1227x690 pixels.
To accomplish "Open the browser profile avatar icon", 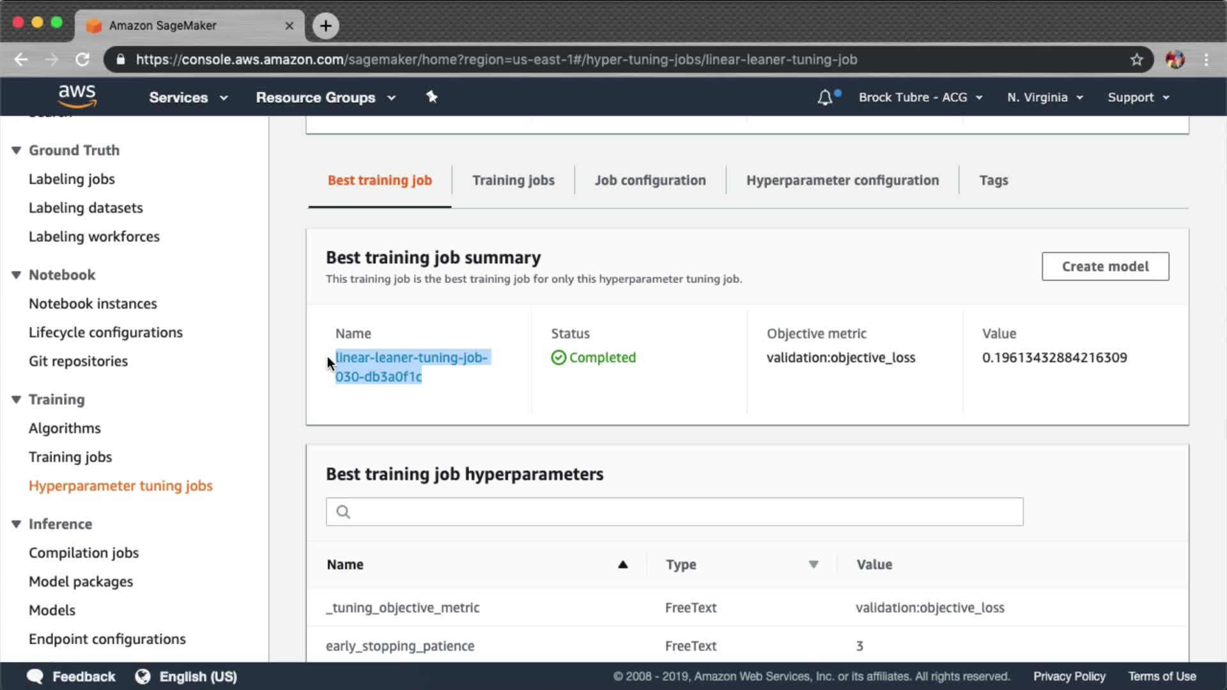I will pyautogui.click(x=1175, y=59).
